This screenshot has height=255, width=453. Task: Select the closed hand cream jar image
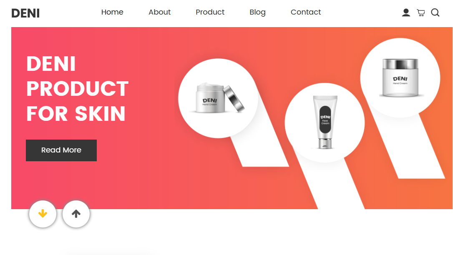pyautogui.click(x=400, y=77)
